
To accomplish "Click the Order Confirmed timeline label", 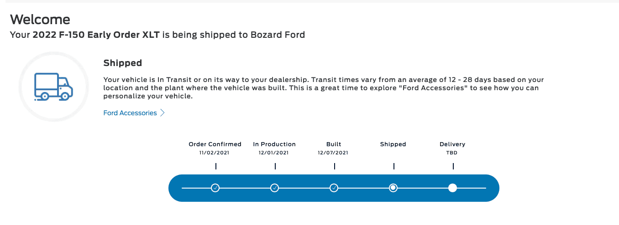I will [215, 144].
